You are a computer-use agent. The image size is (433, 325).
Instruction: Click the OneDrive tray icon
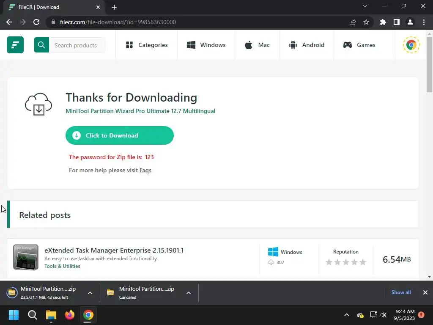(360, 315)
